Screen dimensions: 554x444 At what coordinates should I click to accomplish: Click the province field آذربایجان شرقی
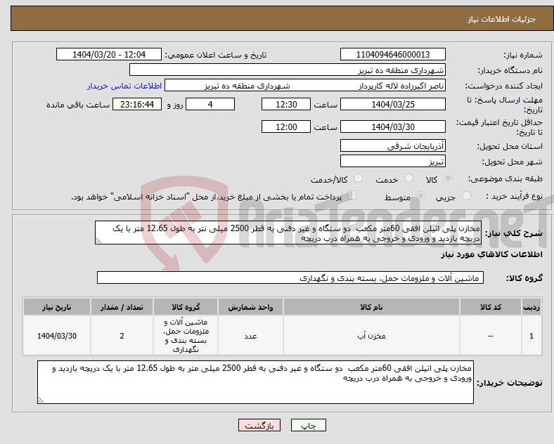(x=393, y=145)
